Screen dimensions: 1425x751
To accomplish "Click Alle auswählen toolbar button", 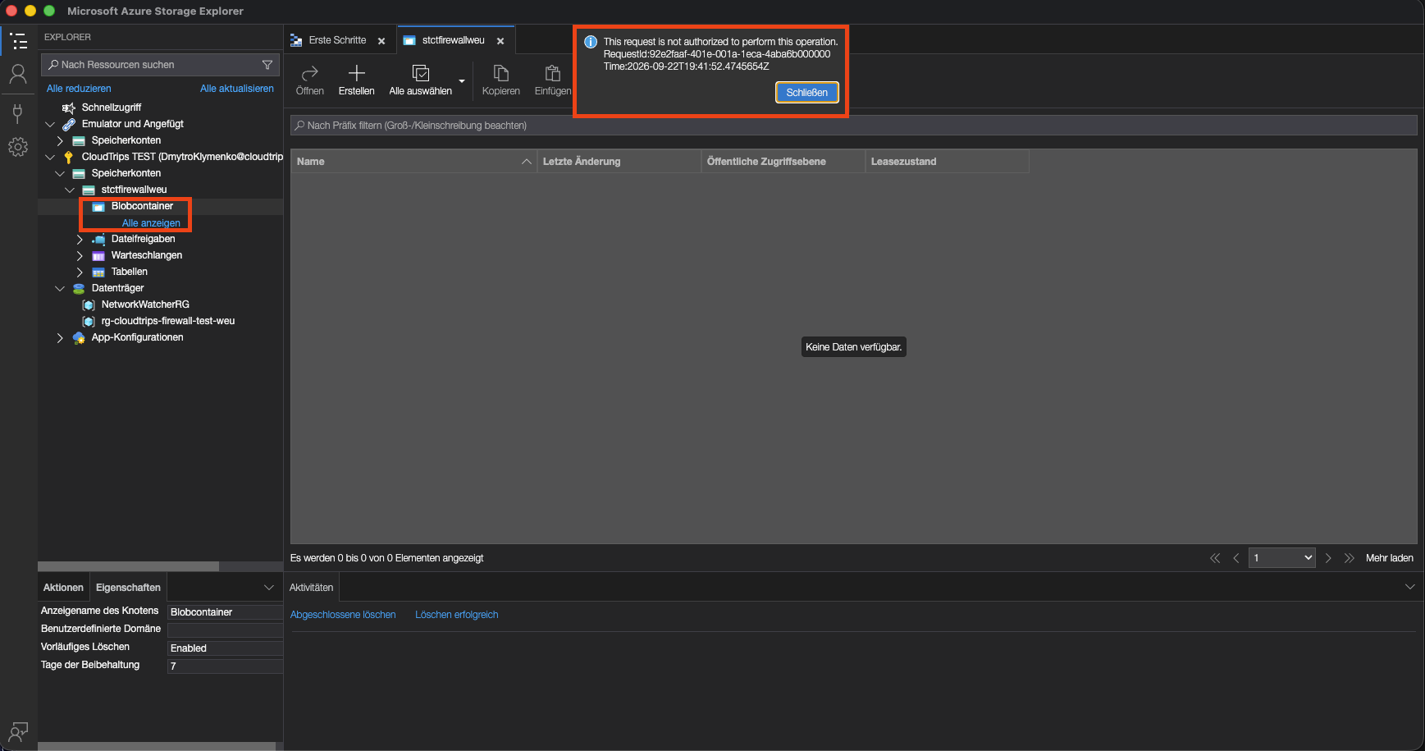I will [421, 80].
